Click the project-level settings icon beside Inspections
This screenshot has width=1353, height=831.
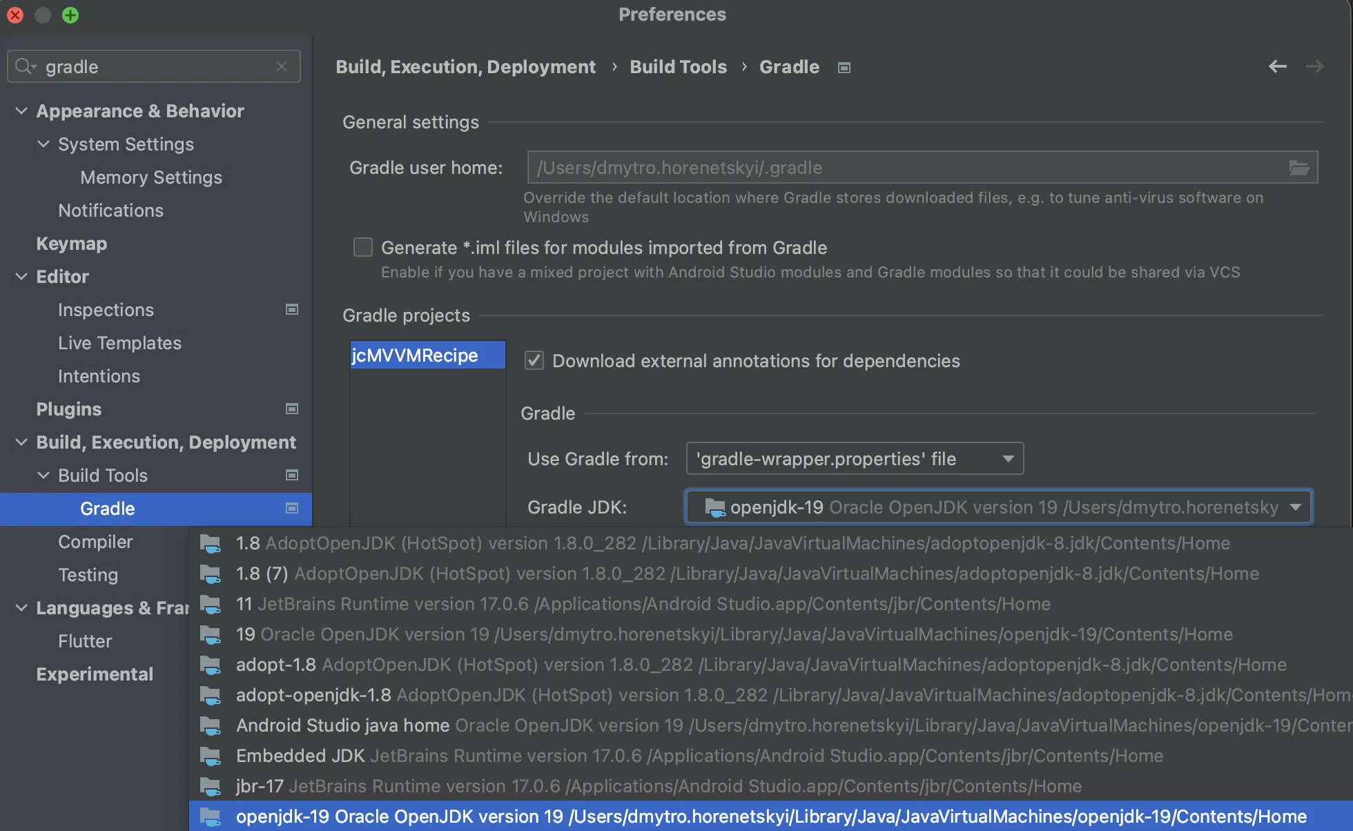[x=292, y=310]
